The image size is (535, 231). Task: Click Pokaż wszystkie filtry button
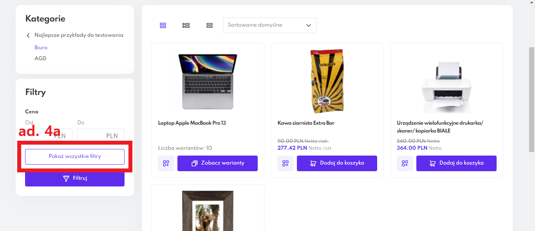click(75, 156)
